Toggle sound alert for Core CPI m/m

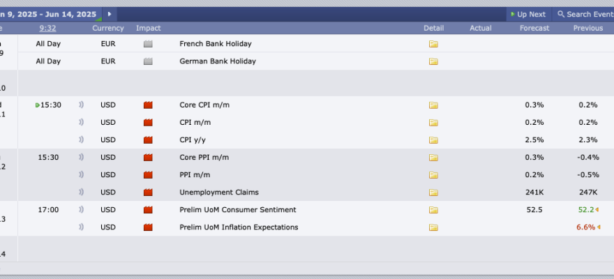click(81, 105)
